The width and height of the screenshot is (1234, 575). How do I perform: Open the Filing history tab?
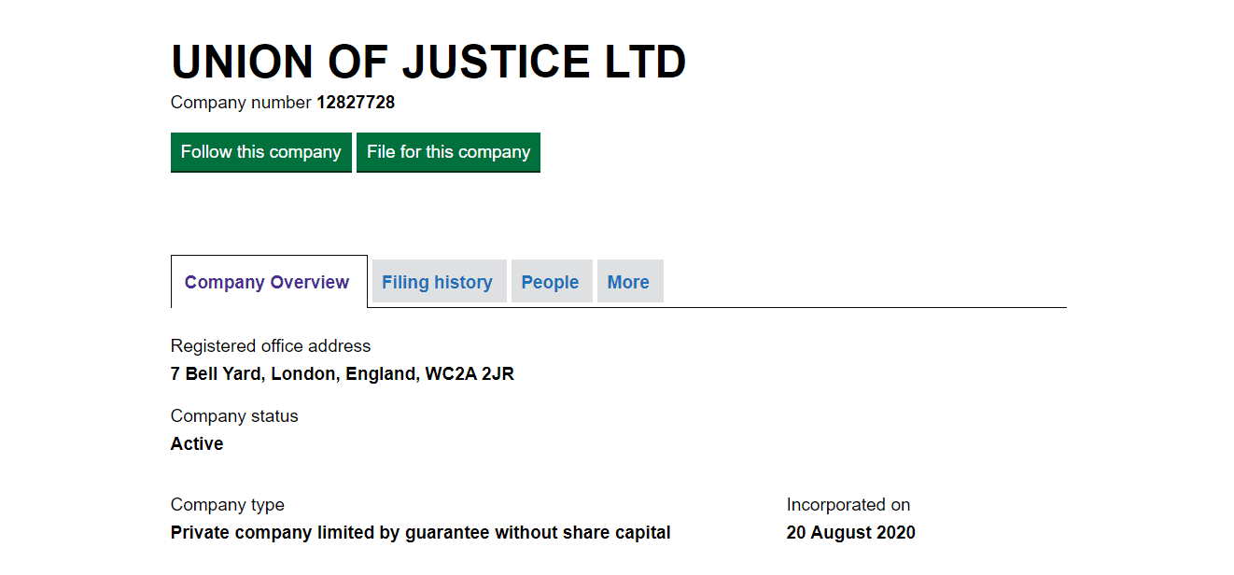pos(437,282)
